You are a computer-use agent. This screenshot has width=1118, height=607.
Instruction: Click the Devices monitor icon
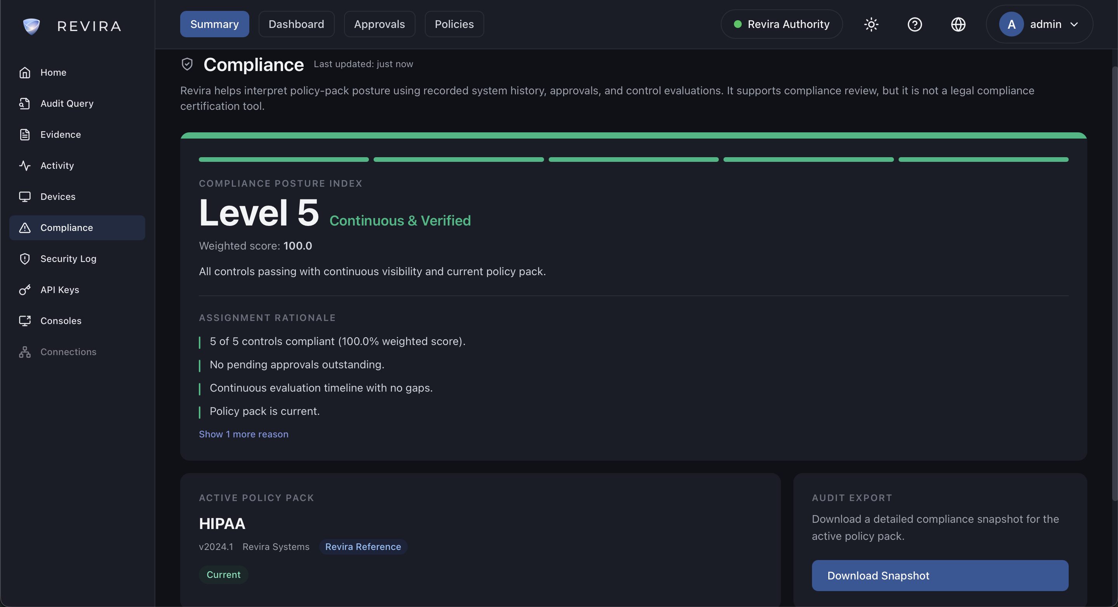point(25,196)
